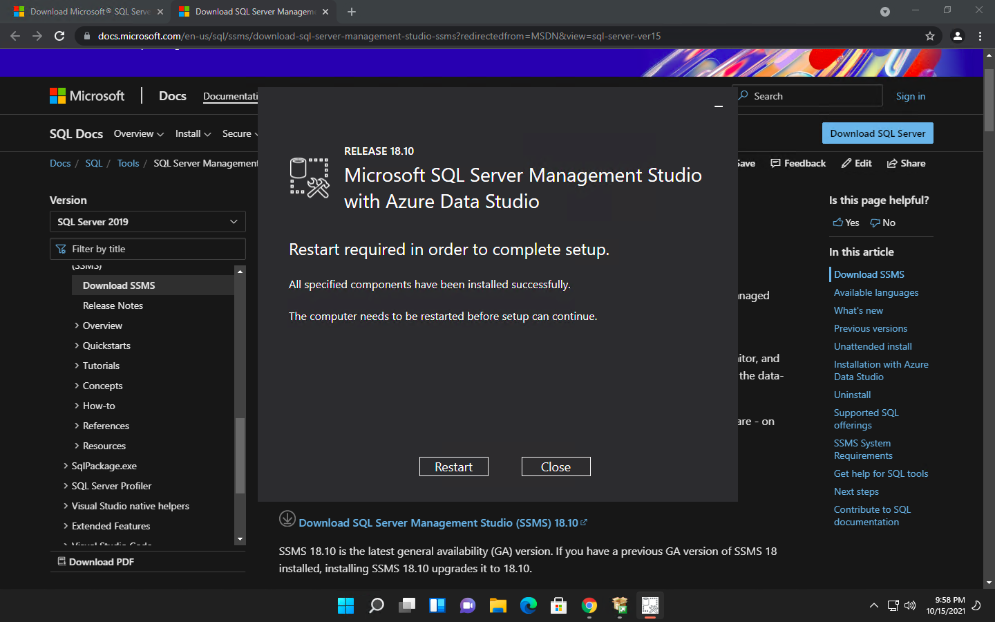995x622 pixels.
Task: Click the Edit button
Action: click(856, 163)
